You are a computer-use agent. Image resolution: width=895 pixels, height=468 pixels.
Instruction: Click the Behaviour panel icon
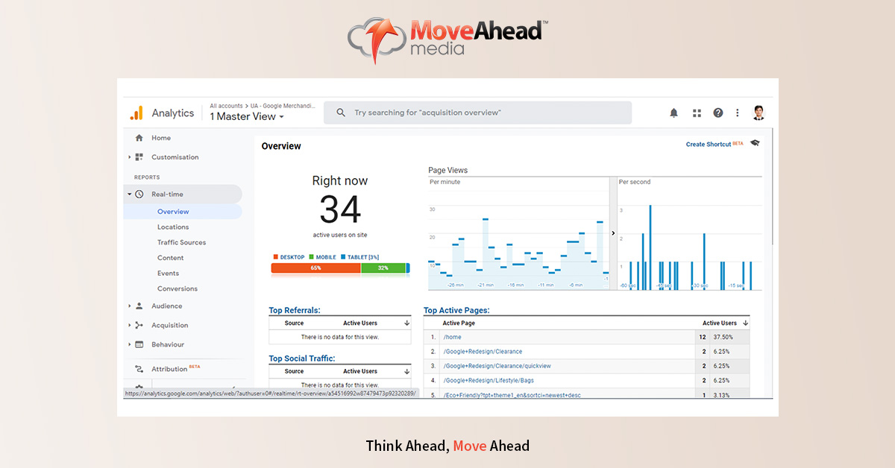(x=139, y=344)
